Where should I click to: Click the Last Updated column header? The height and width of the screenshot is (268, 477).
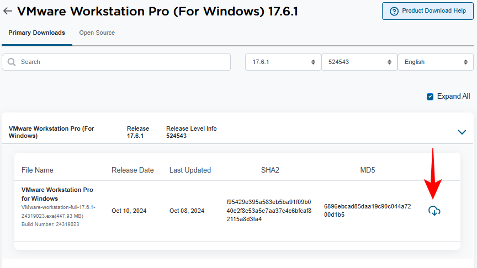coord(190,170)
